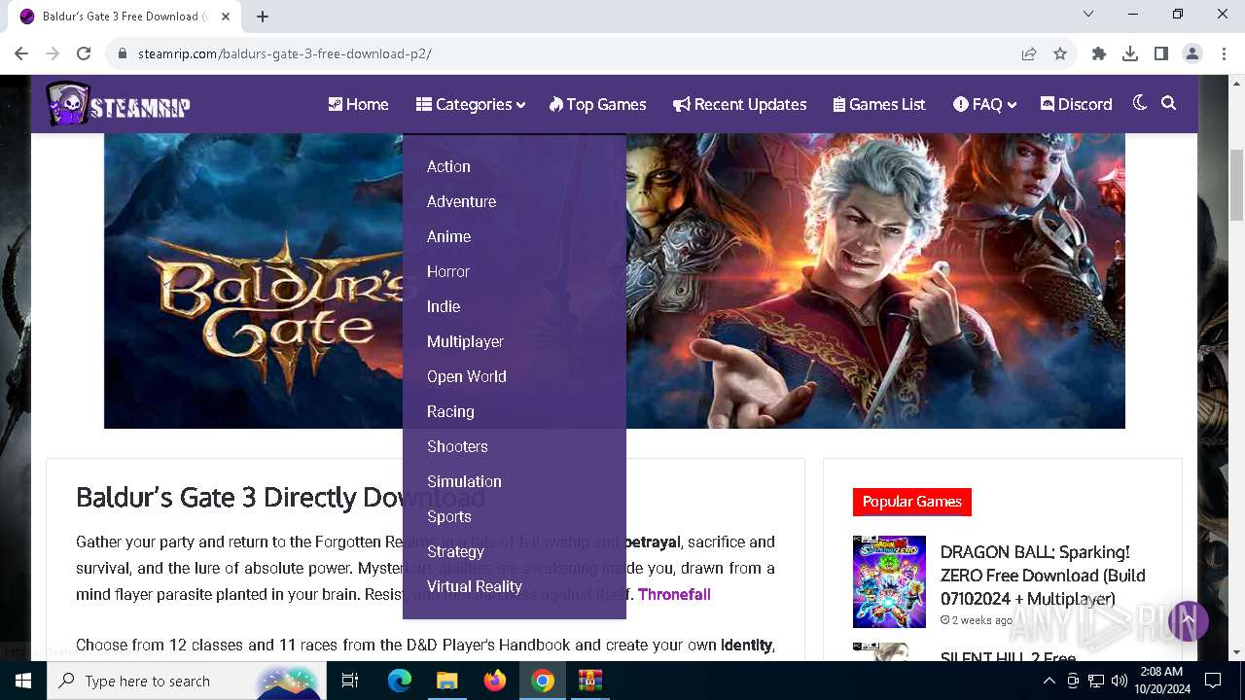Select the Strategy category
Viewport: 1245px width, 700px height.
(455, 551)
